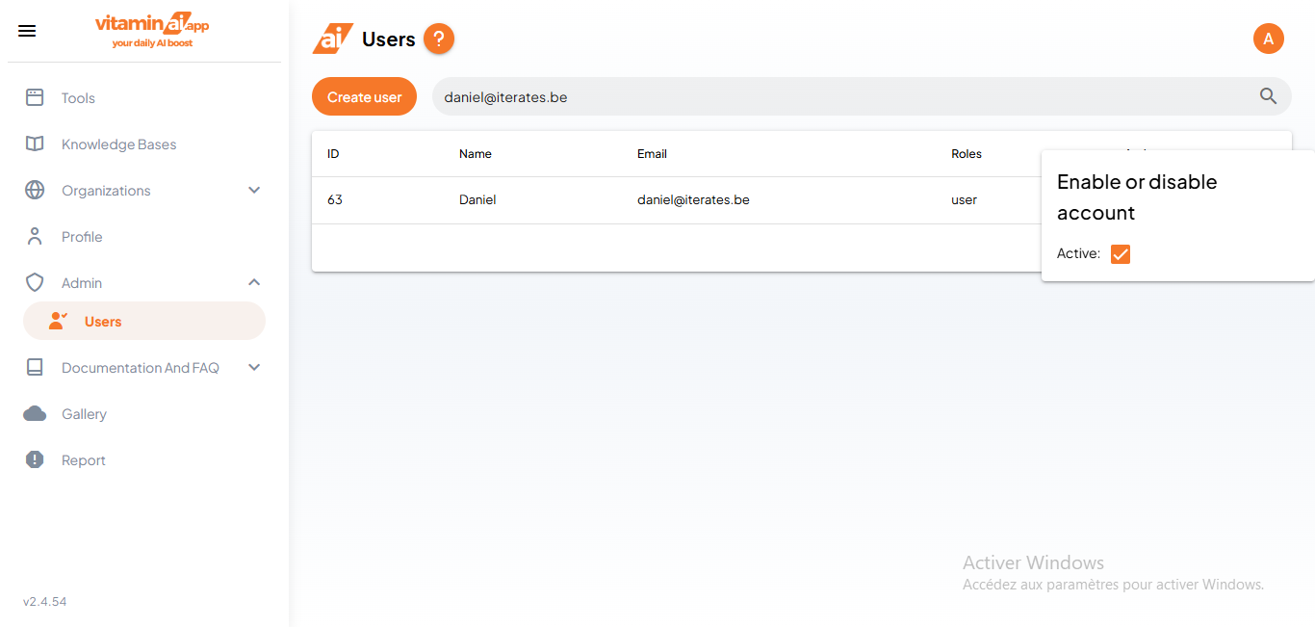Expand the Organizations section
Screen dimensions: 1315x627
click(x=254, y=190)
